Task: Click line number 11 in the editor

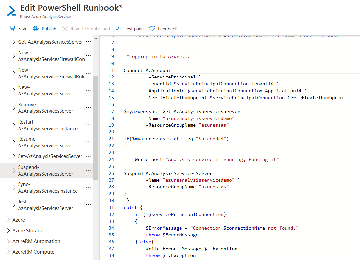Action: point(111,70)
